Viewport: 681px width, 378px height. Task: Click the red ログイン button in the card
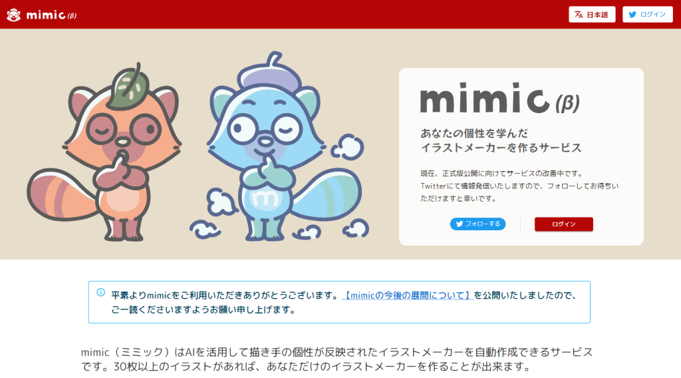[564, 224]
